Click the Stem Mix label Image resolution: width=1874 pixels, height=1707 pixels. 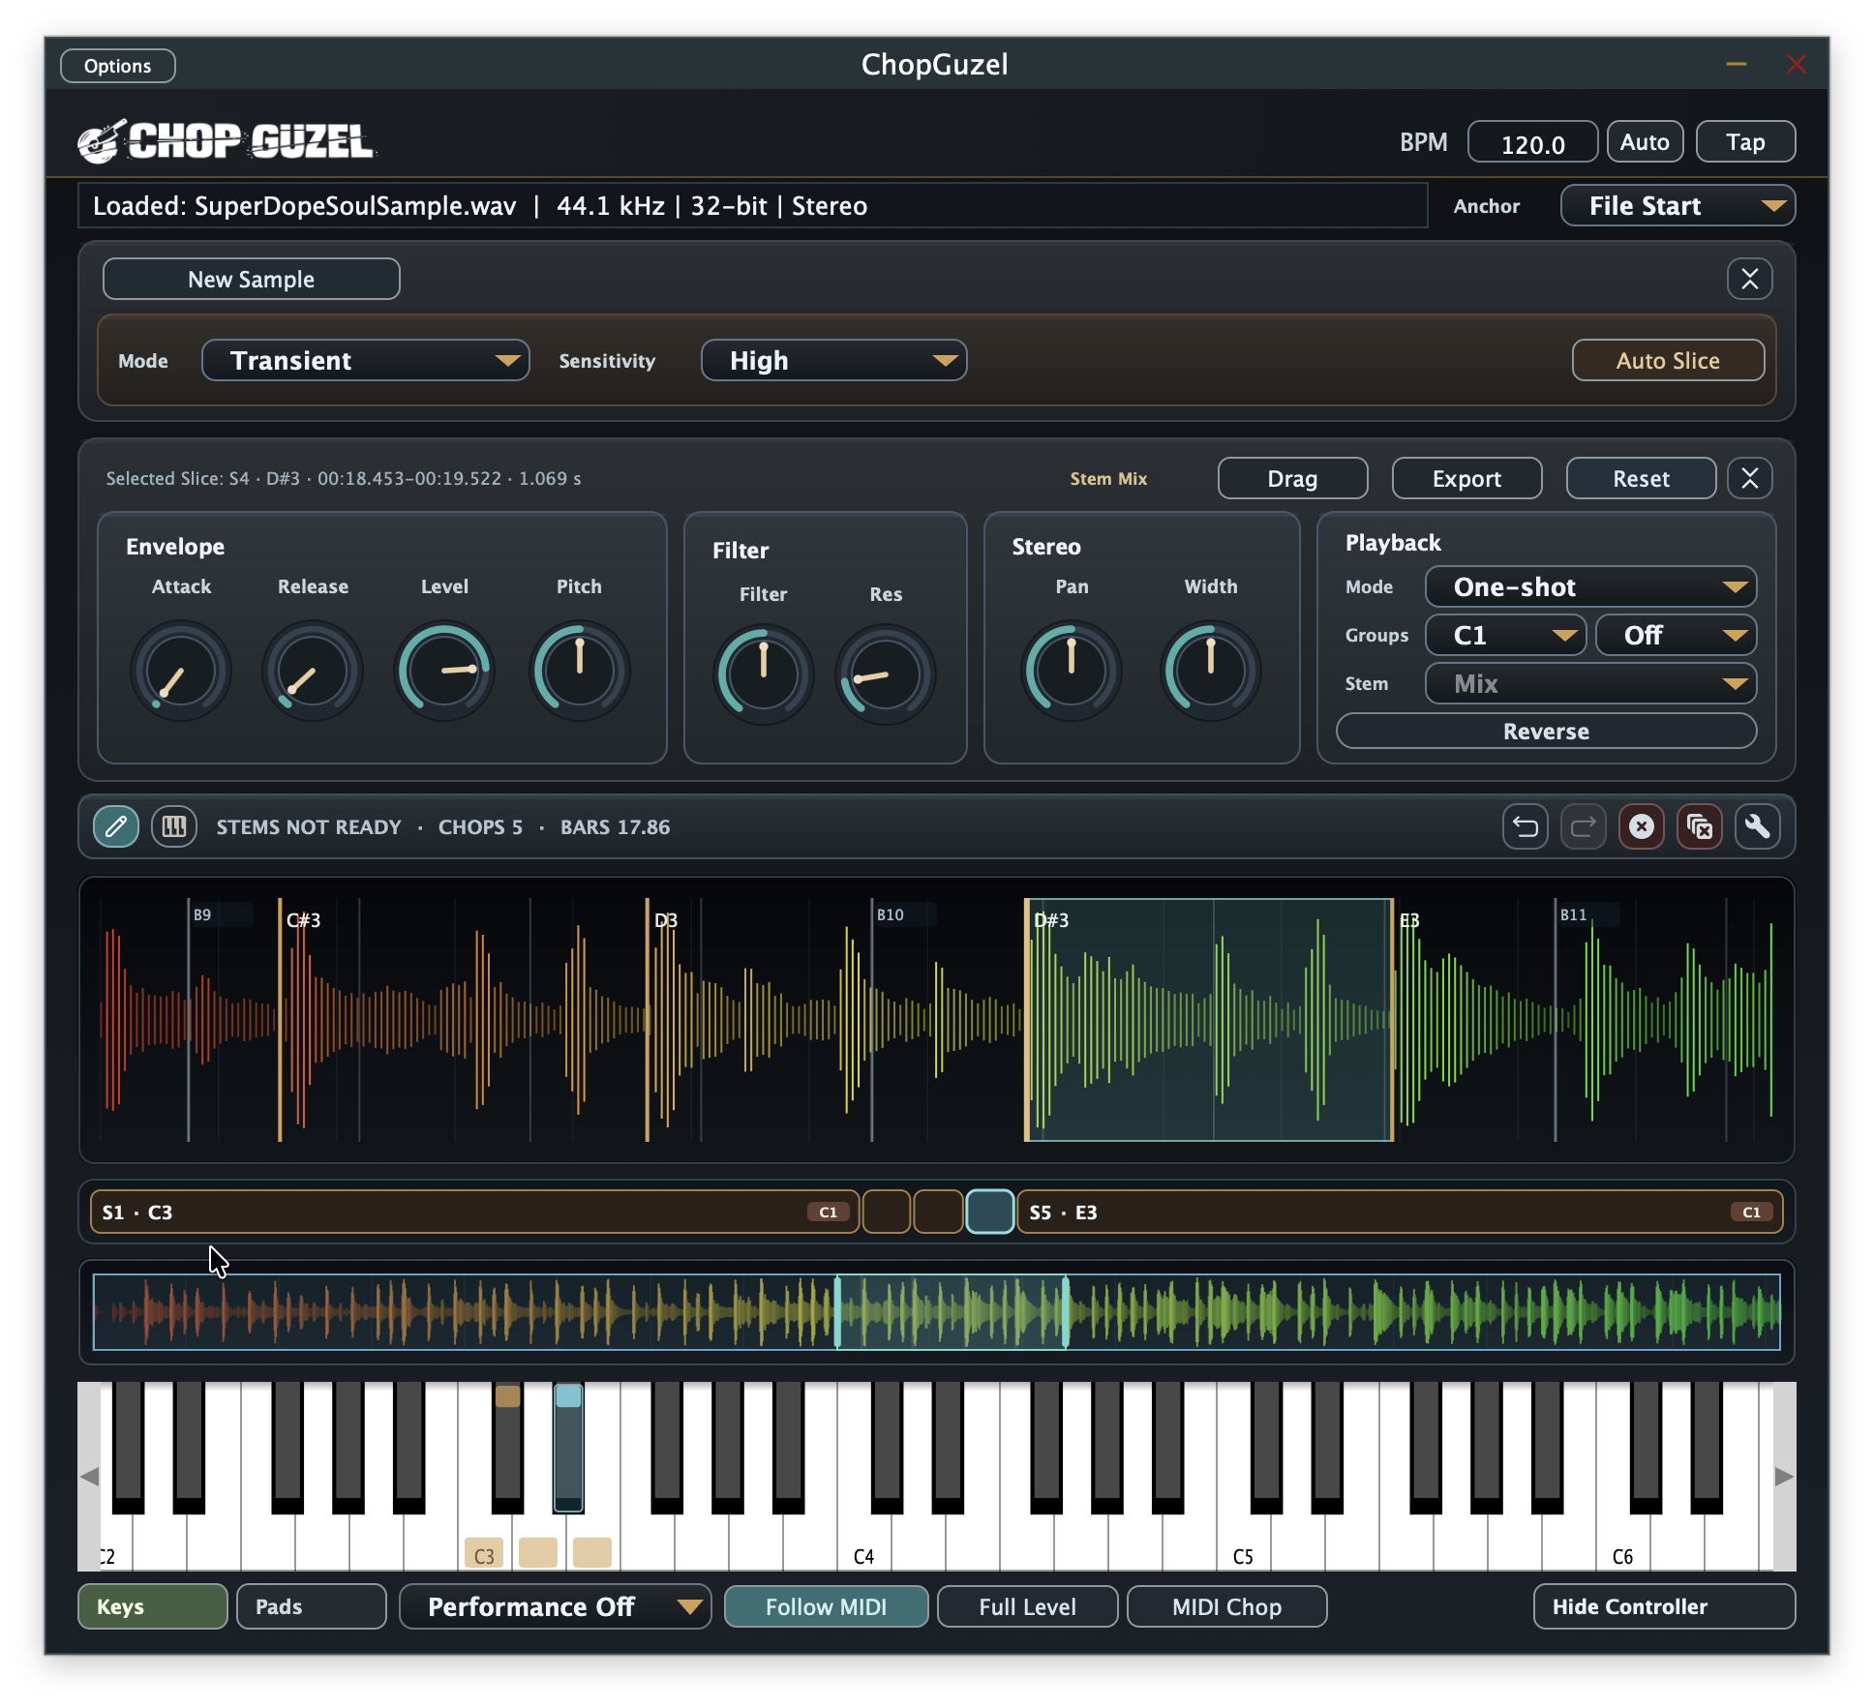point(1108,478)
